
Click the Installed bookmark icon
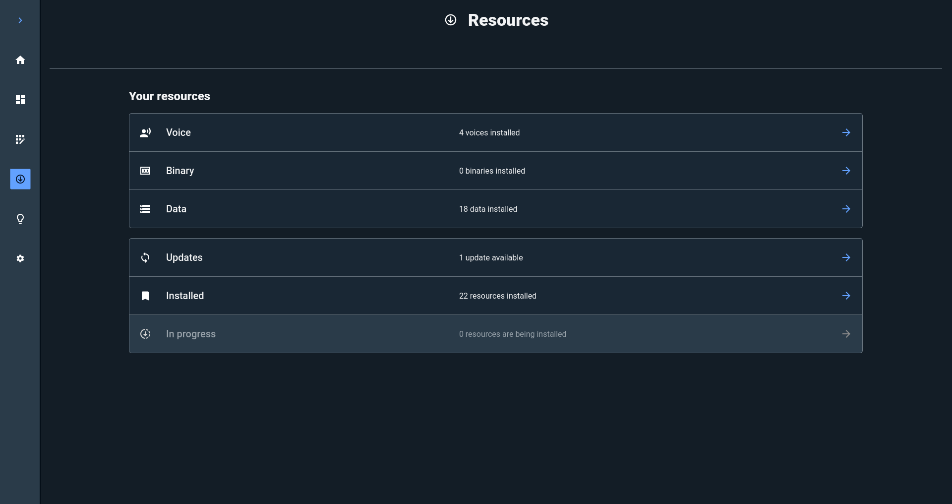click(x=145, y=296)
